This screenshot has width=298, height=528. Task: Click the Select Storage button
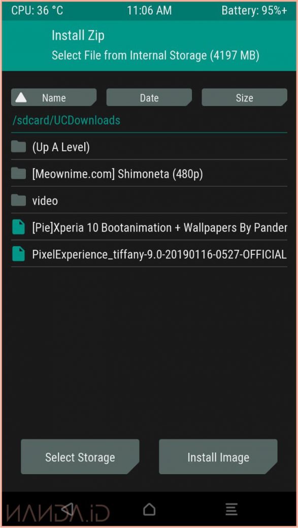pyautogui.click(x=80, y=457)
